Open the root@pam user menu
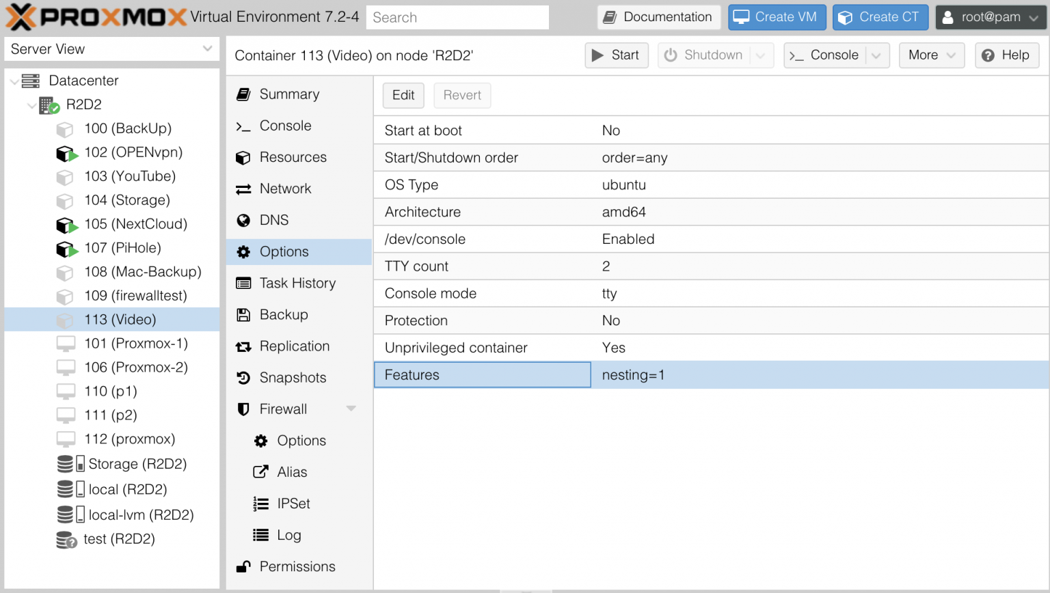1050x593 pixels. tap(991, 16)
